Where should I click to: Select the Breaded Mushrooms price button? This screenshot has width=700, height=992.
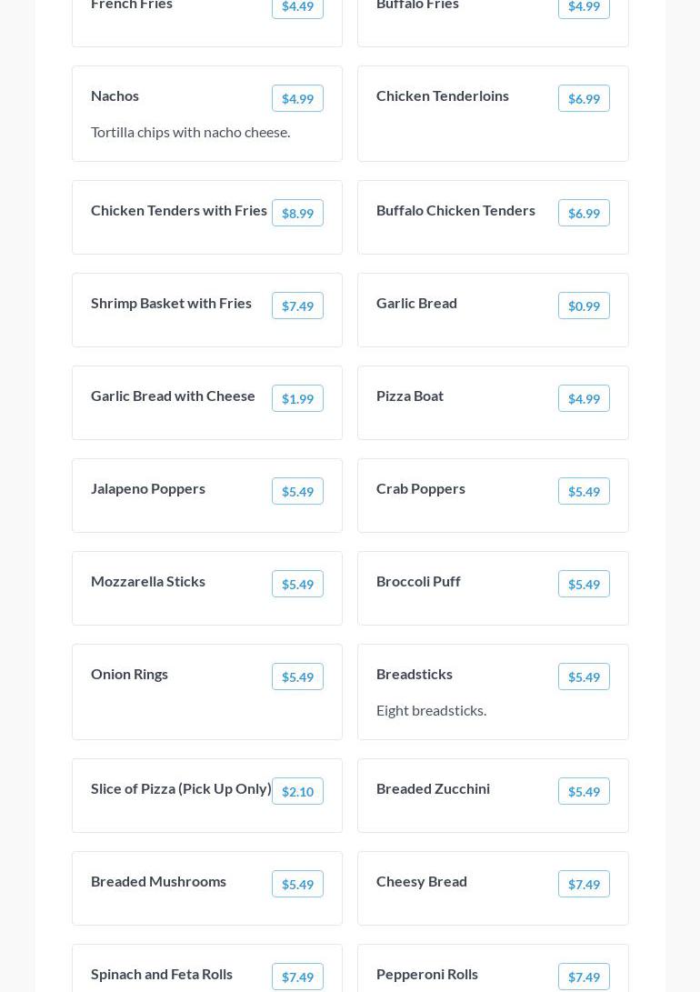(297, 884)
